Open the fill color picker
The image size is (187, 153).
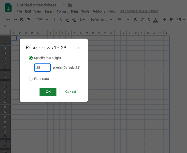(x=165, y=20)
